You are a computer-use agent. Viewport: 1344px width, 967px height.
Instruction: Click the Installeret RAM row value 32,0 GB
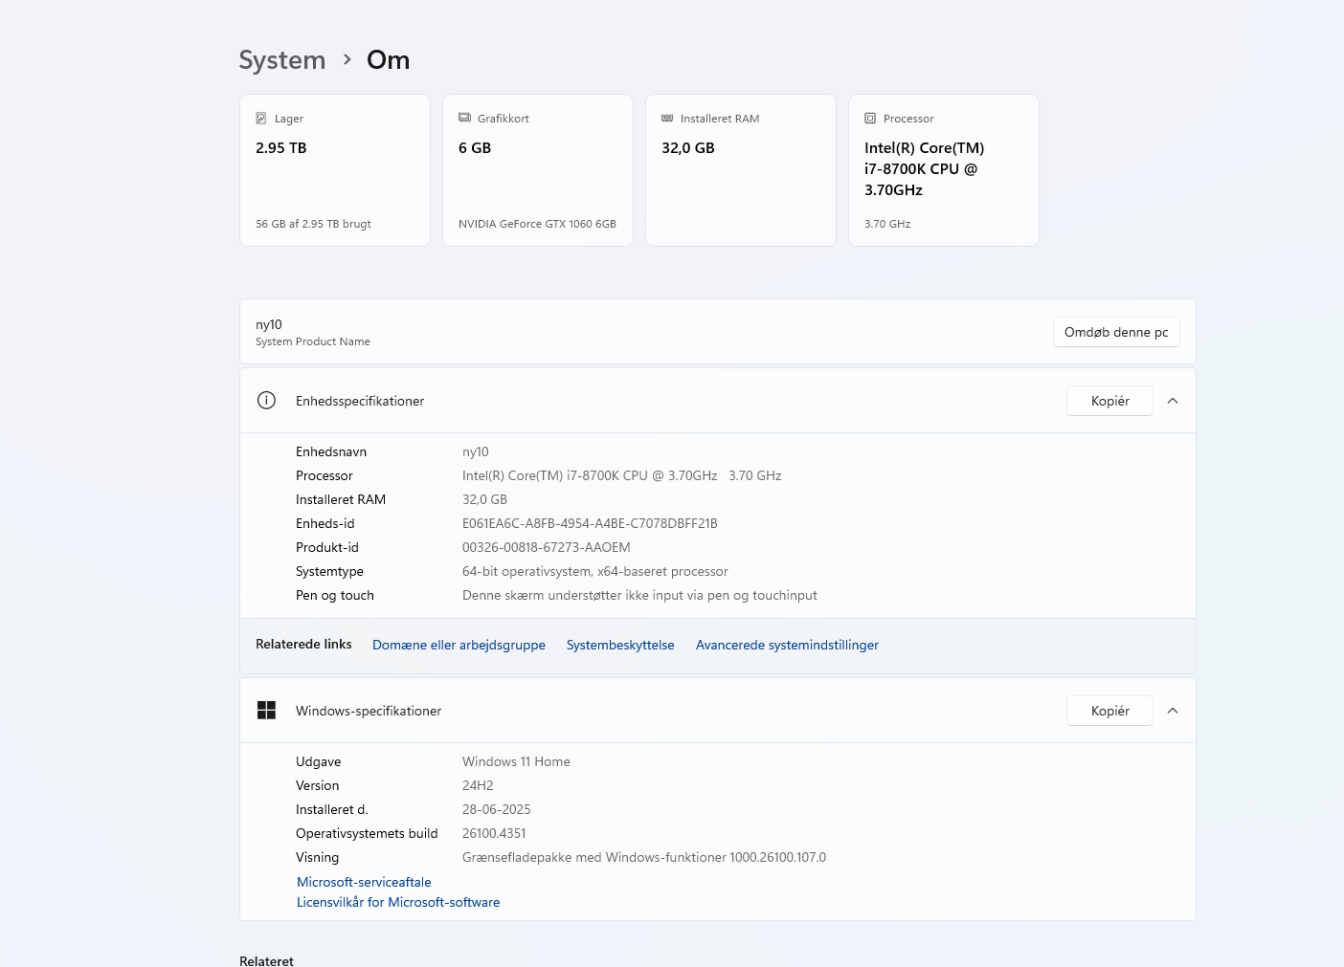(x=484, y=499)
